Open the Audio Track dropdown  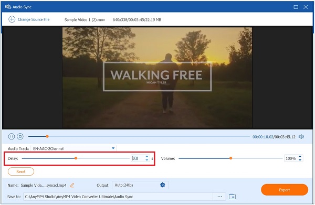tap(73, 148)
